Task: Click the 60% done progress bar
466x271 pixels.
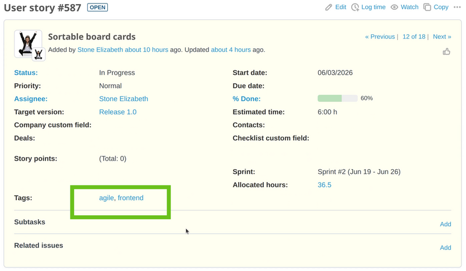Action: click(x=337, y=98)
